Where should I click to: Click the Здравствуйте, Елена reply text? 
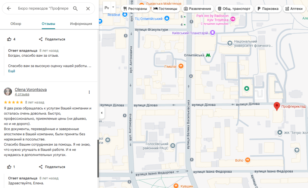26,183
